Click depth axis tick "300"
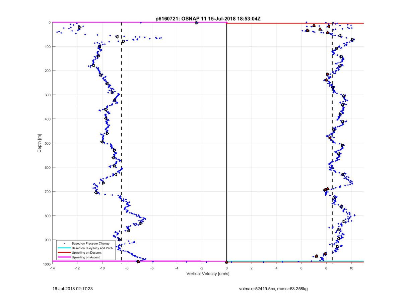The height and width of the screenshot is (297, 402). tap(47, 95)
